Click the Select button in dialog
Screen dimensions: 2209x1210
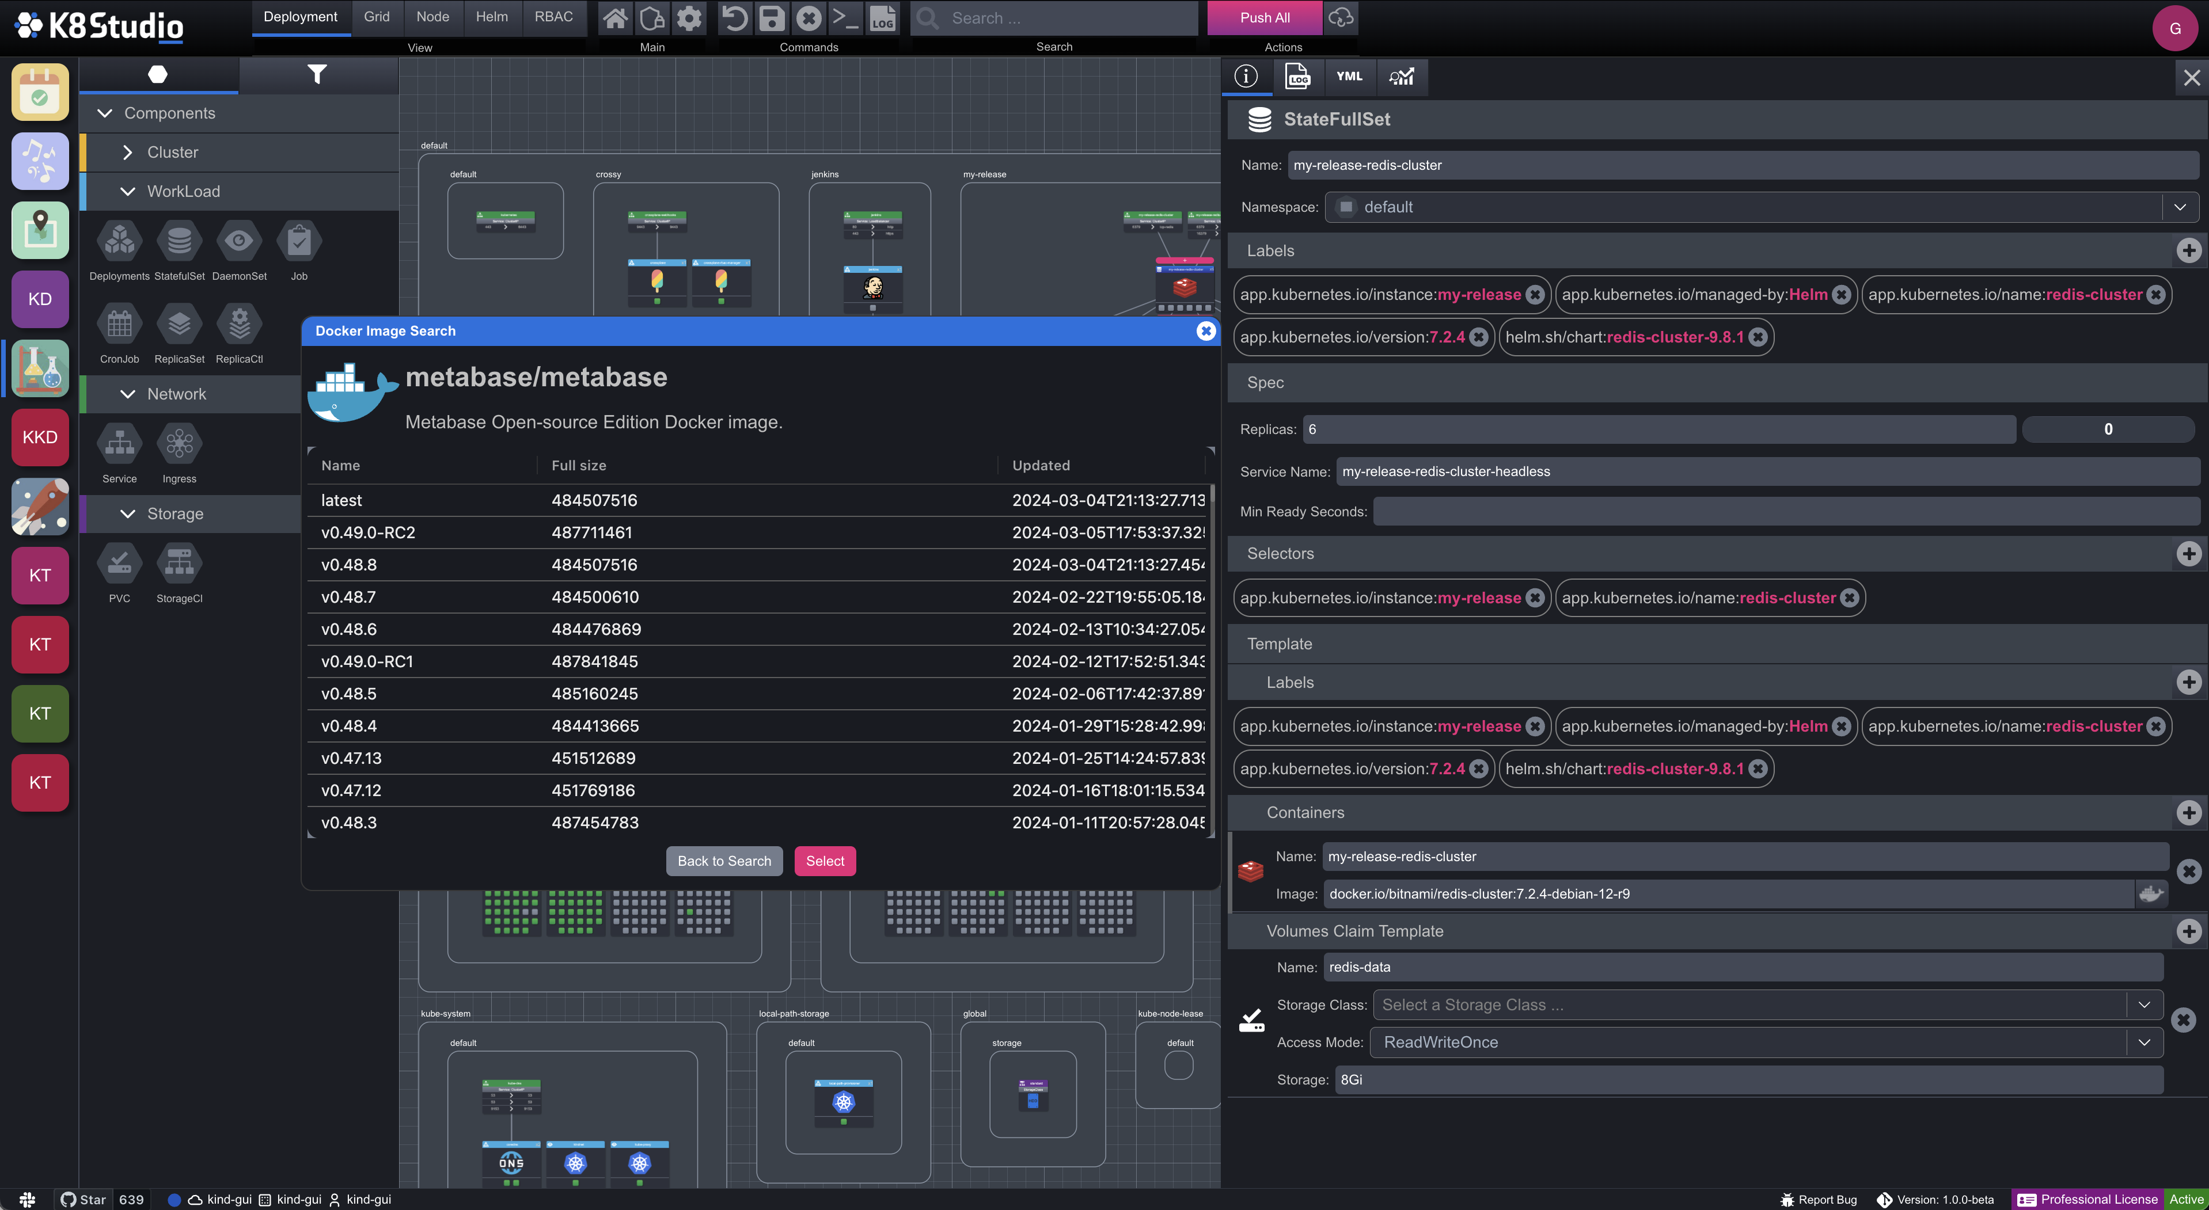pos(825,861)
